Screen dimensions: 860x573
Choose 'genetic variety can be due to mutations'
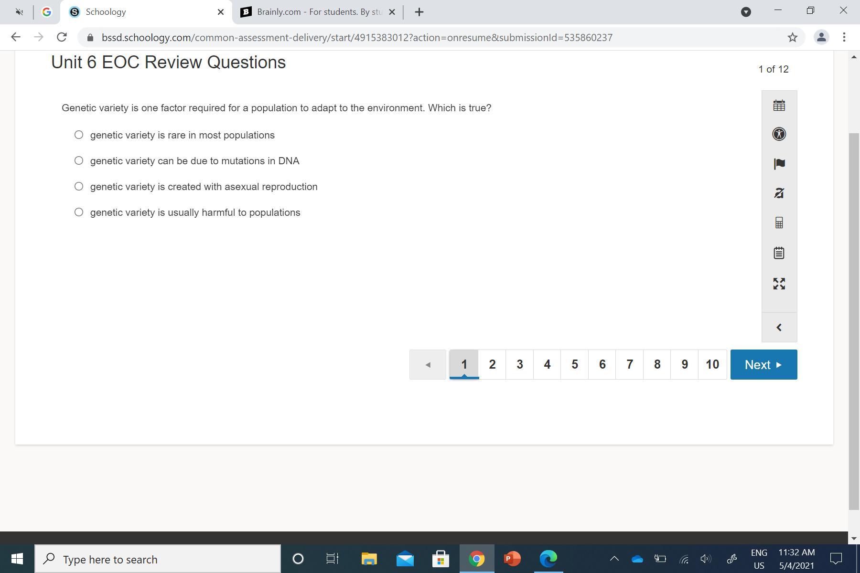pyautogui.click(x=79, y=161)
